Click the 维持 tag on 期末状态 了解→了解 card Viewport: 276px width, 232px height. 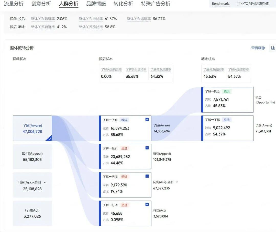tap(226, 120)
